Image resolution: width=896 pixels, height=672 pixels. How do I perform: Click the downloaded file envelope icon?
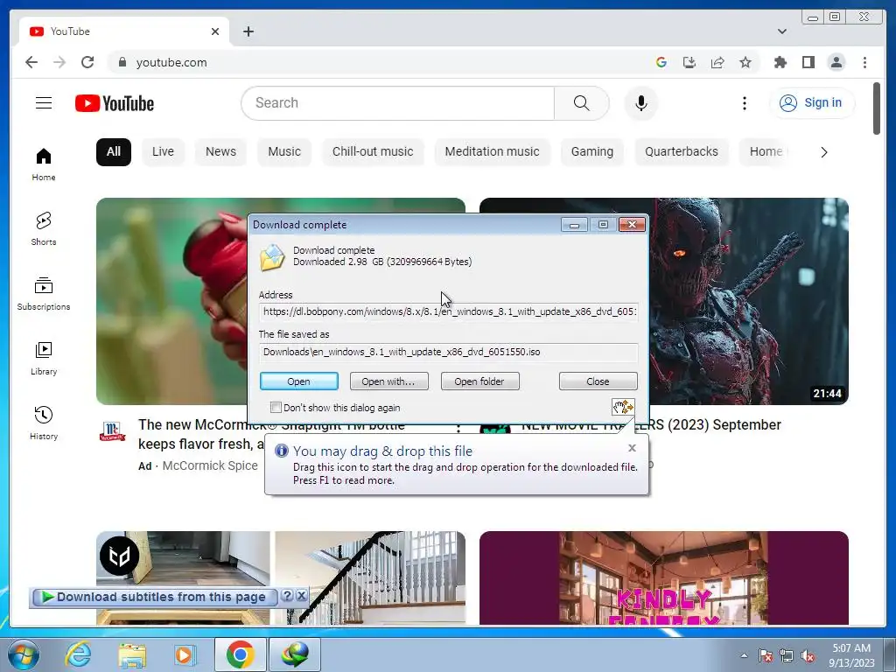click(272, 257)
